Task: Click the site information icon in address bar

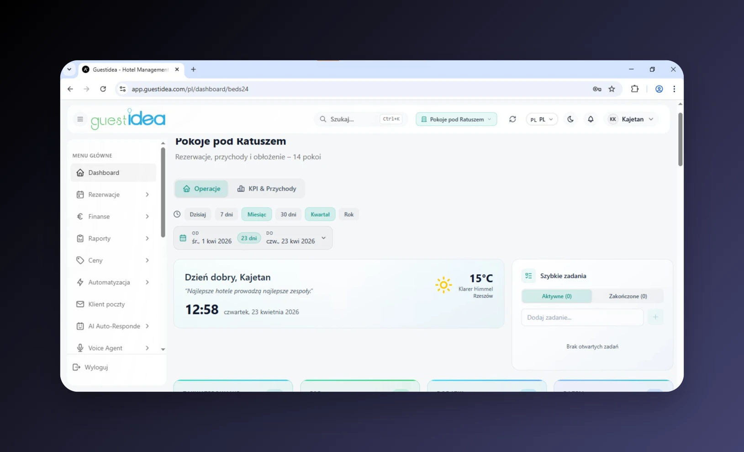Action: point(122,89)
